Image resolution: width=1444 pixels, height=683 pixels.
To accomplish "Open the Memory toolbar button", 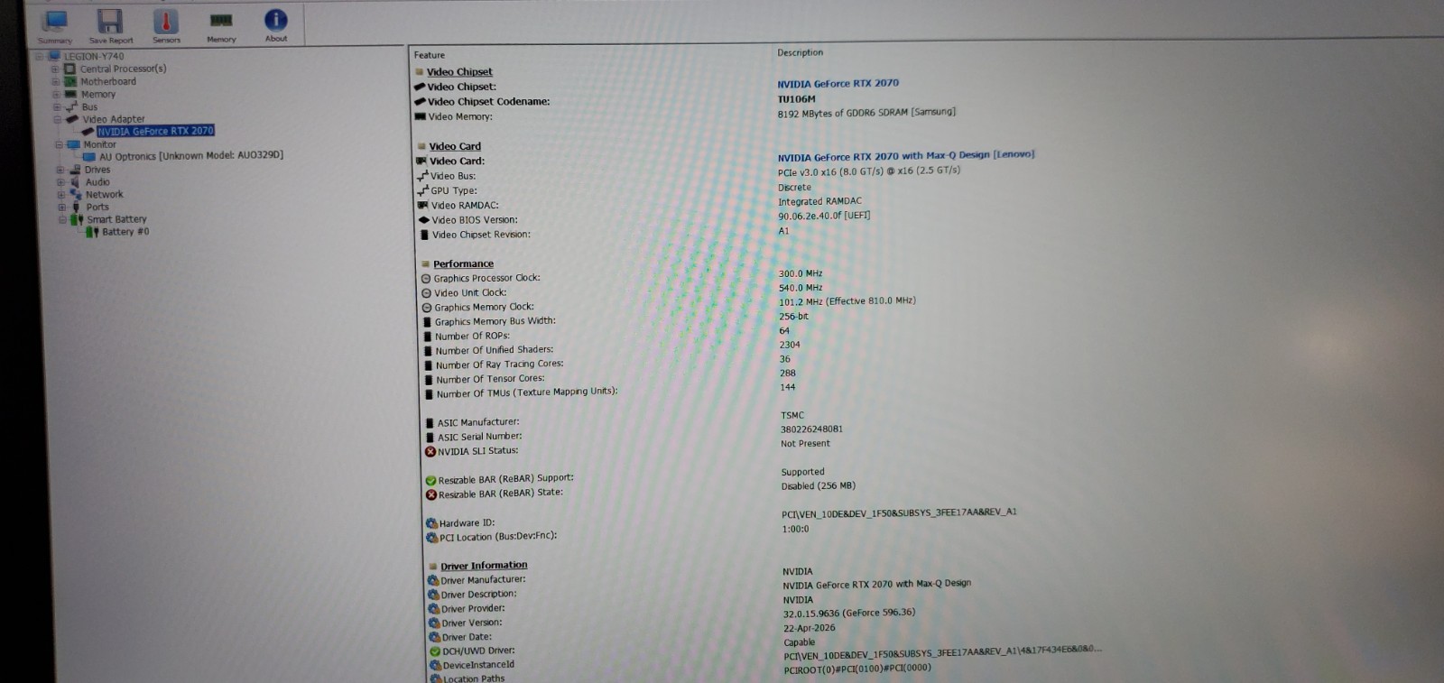I will (221, 26).
